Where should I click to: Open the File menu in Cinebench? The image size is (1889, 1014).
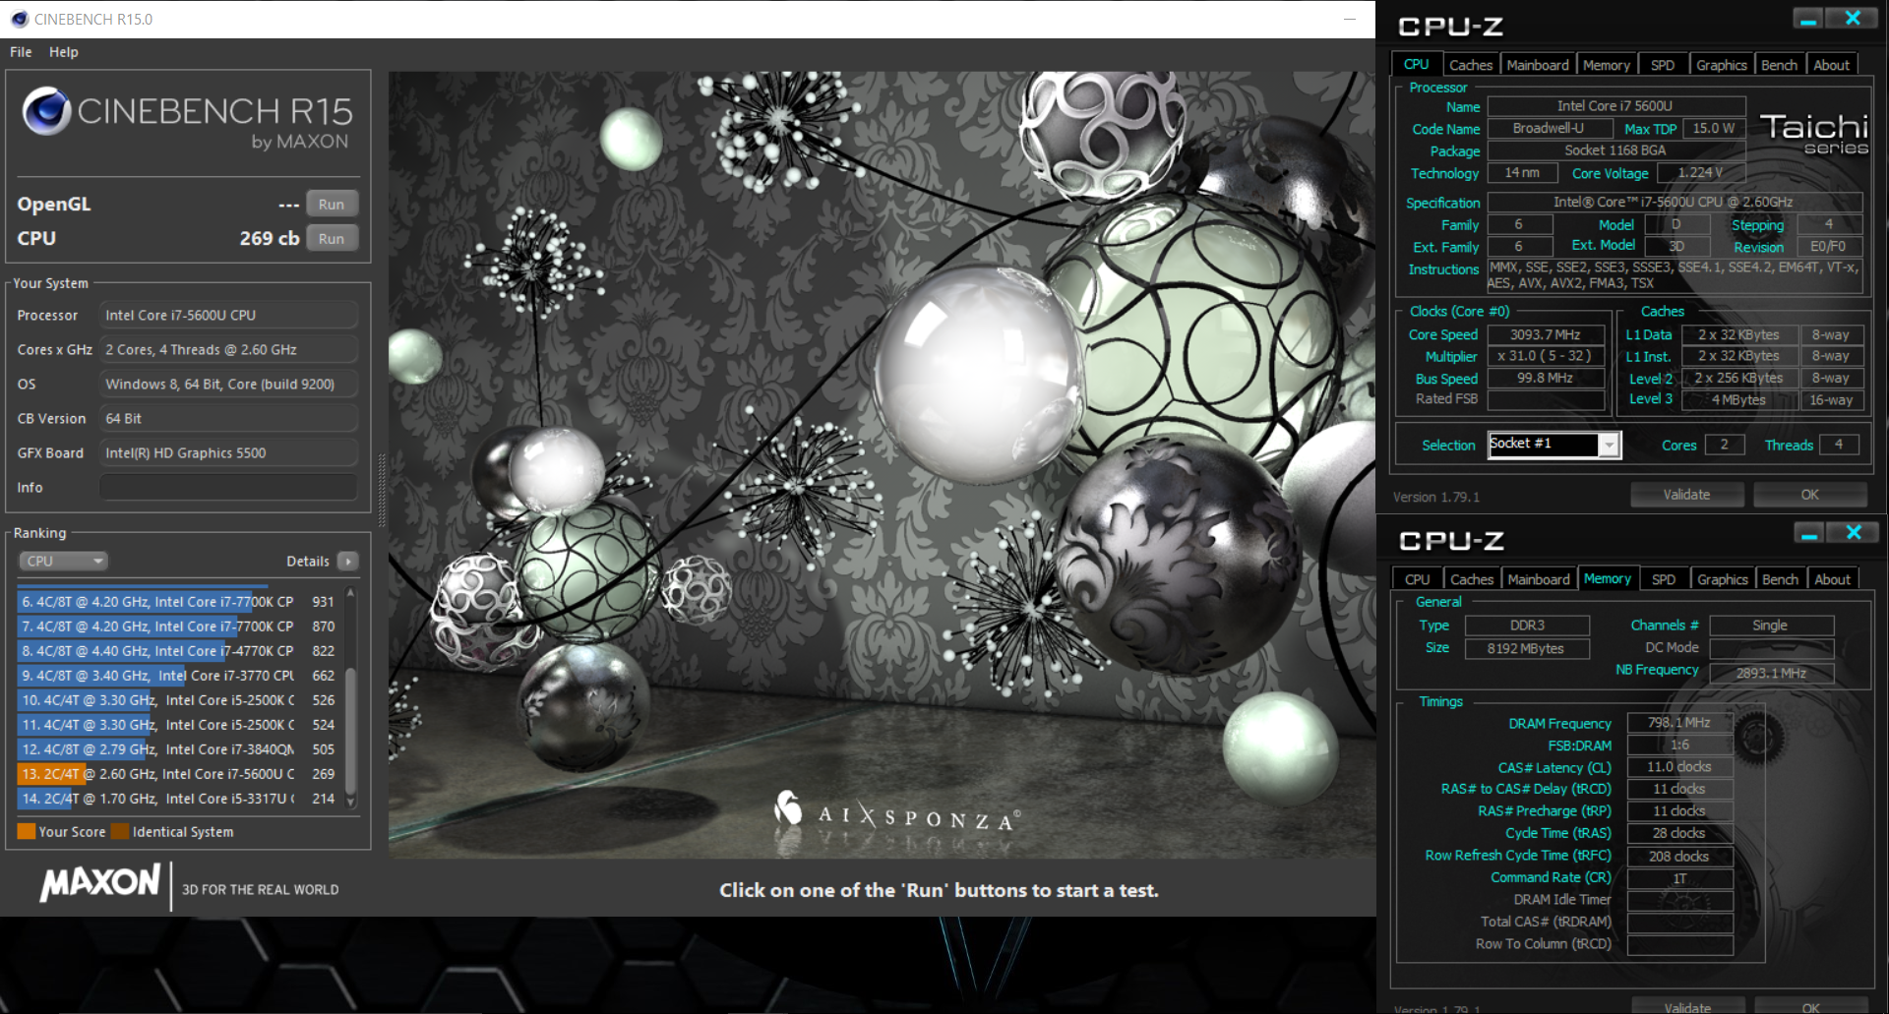21,52
